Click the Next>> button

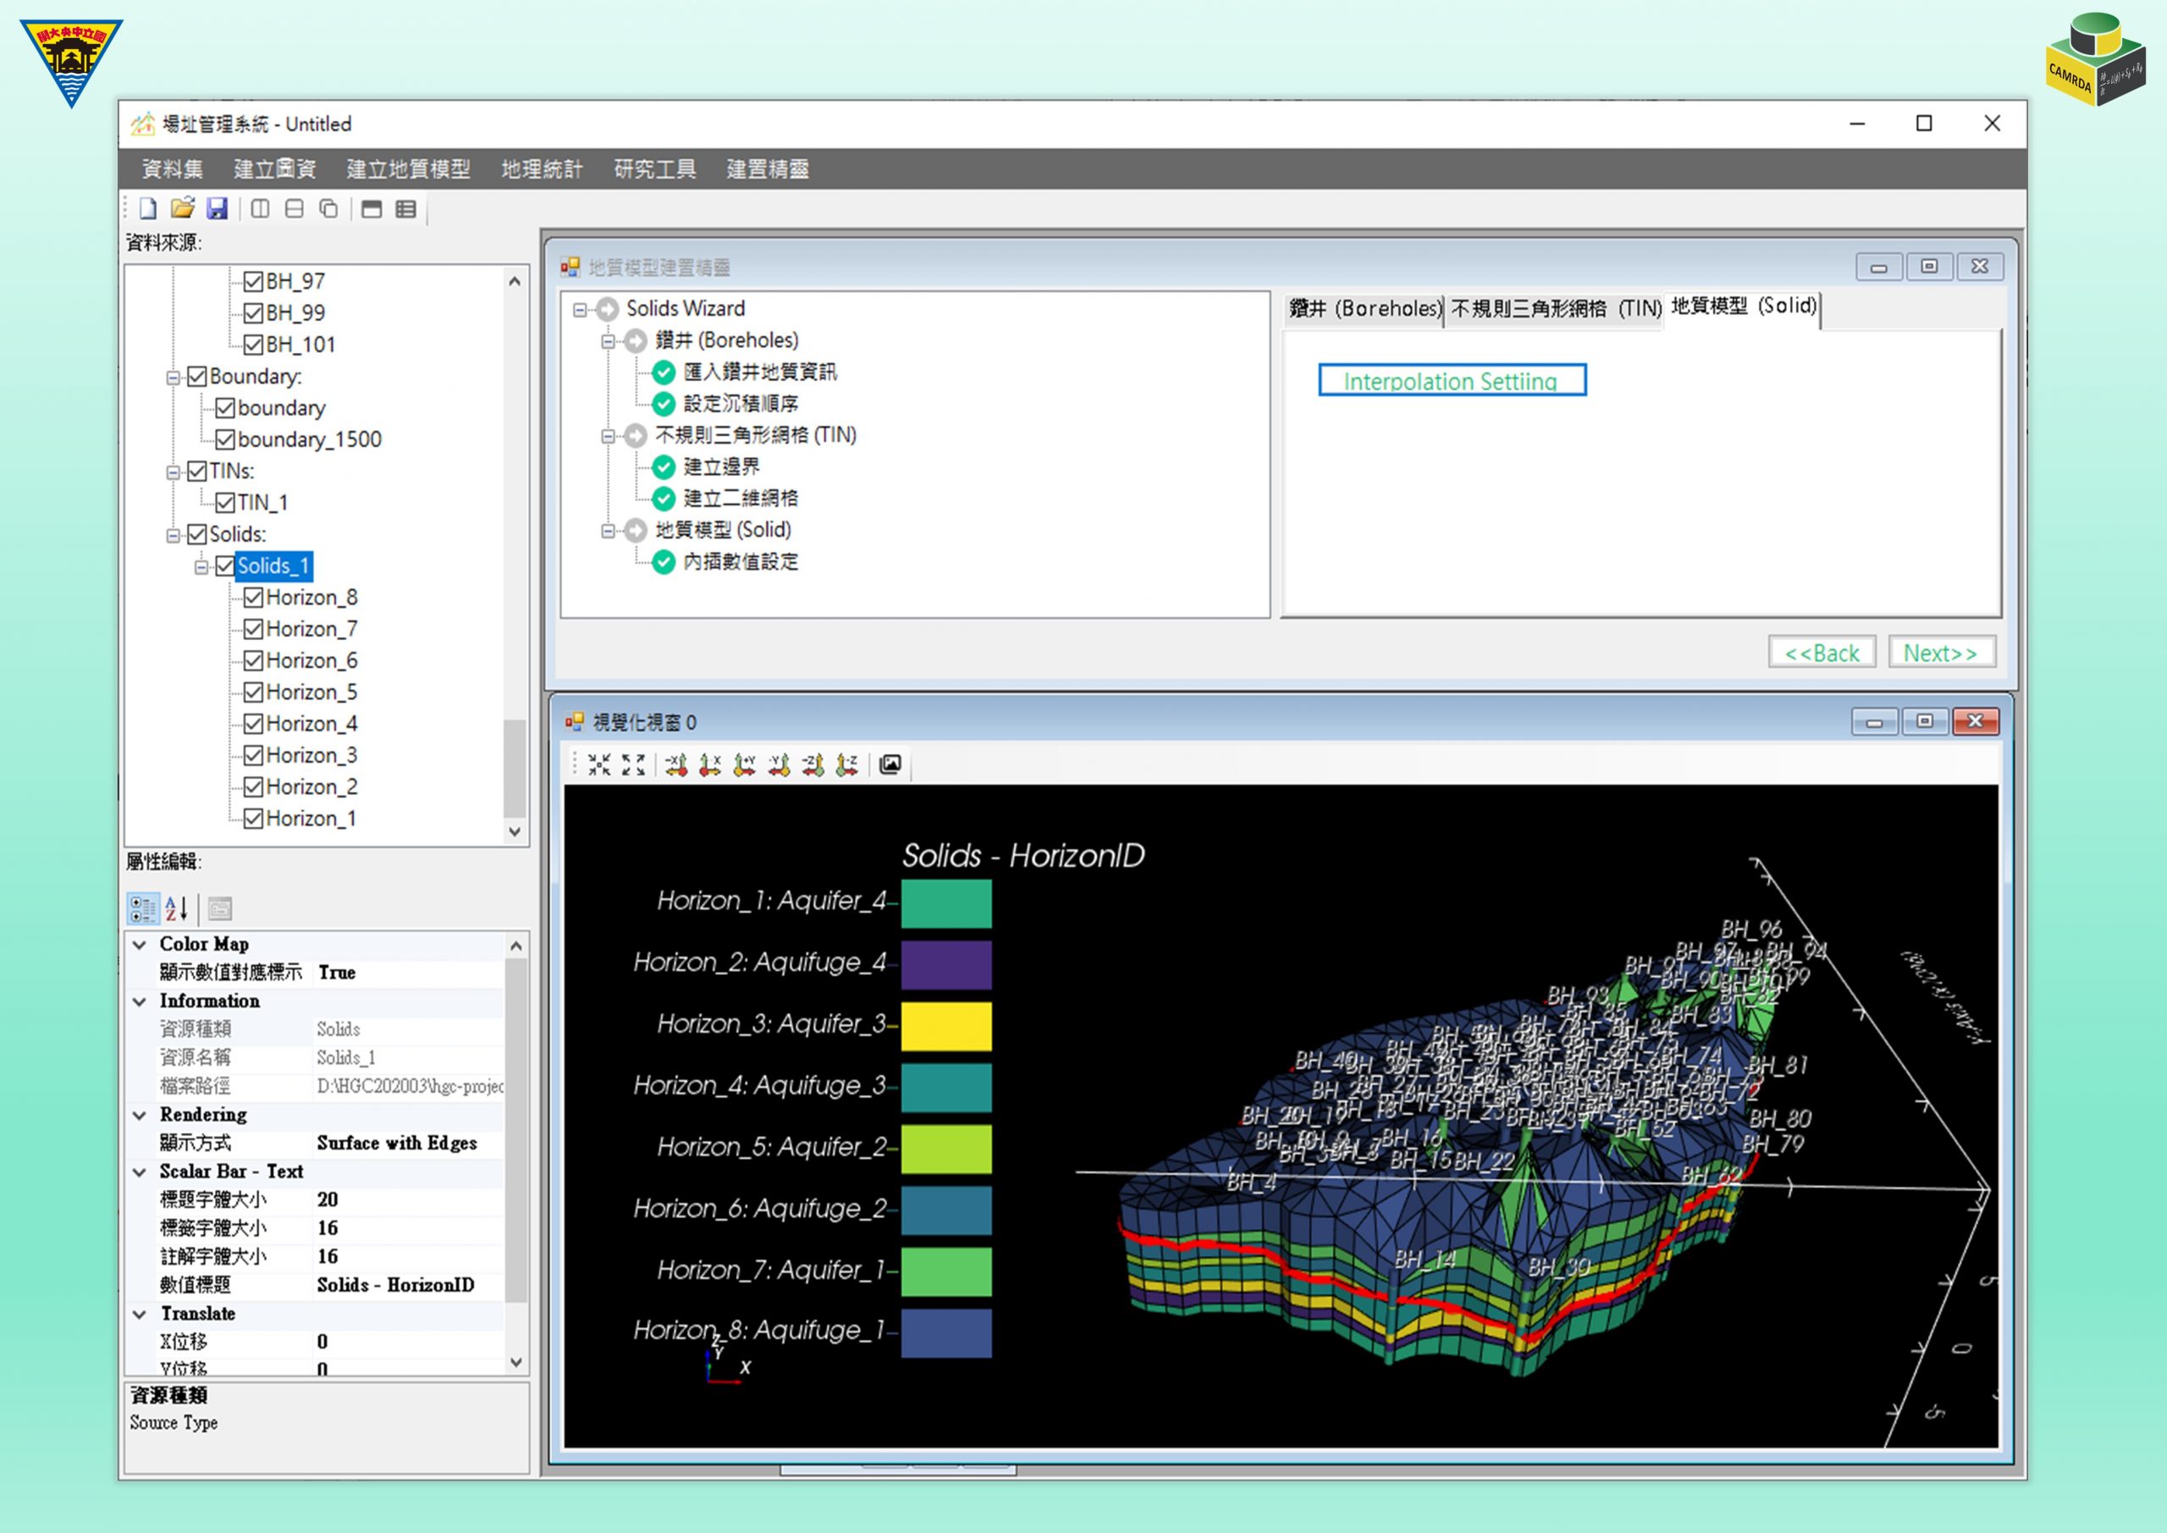tap(1942, 653)
